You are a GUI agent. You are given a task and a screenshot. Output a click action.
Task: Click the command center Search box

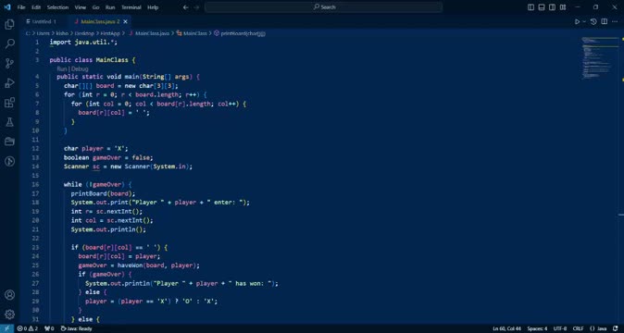[323, 7]
